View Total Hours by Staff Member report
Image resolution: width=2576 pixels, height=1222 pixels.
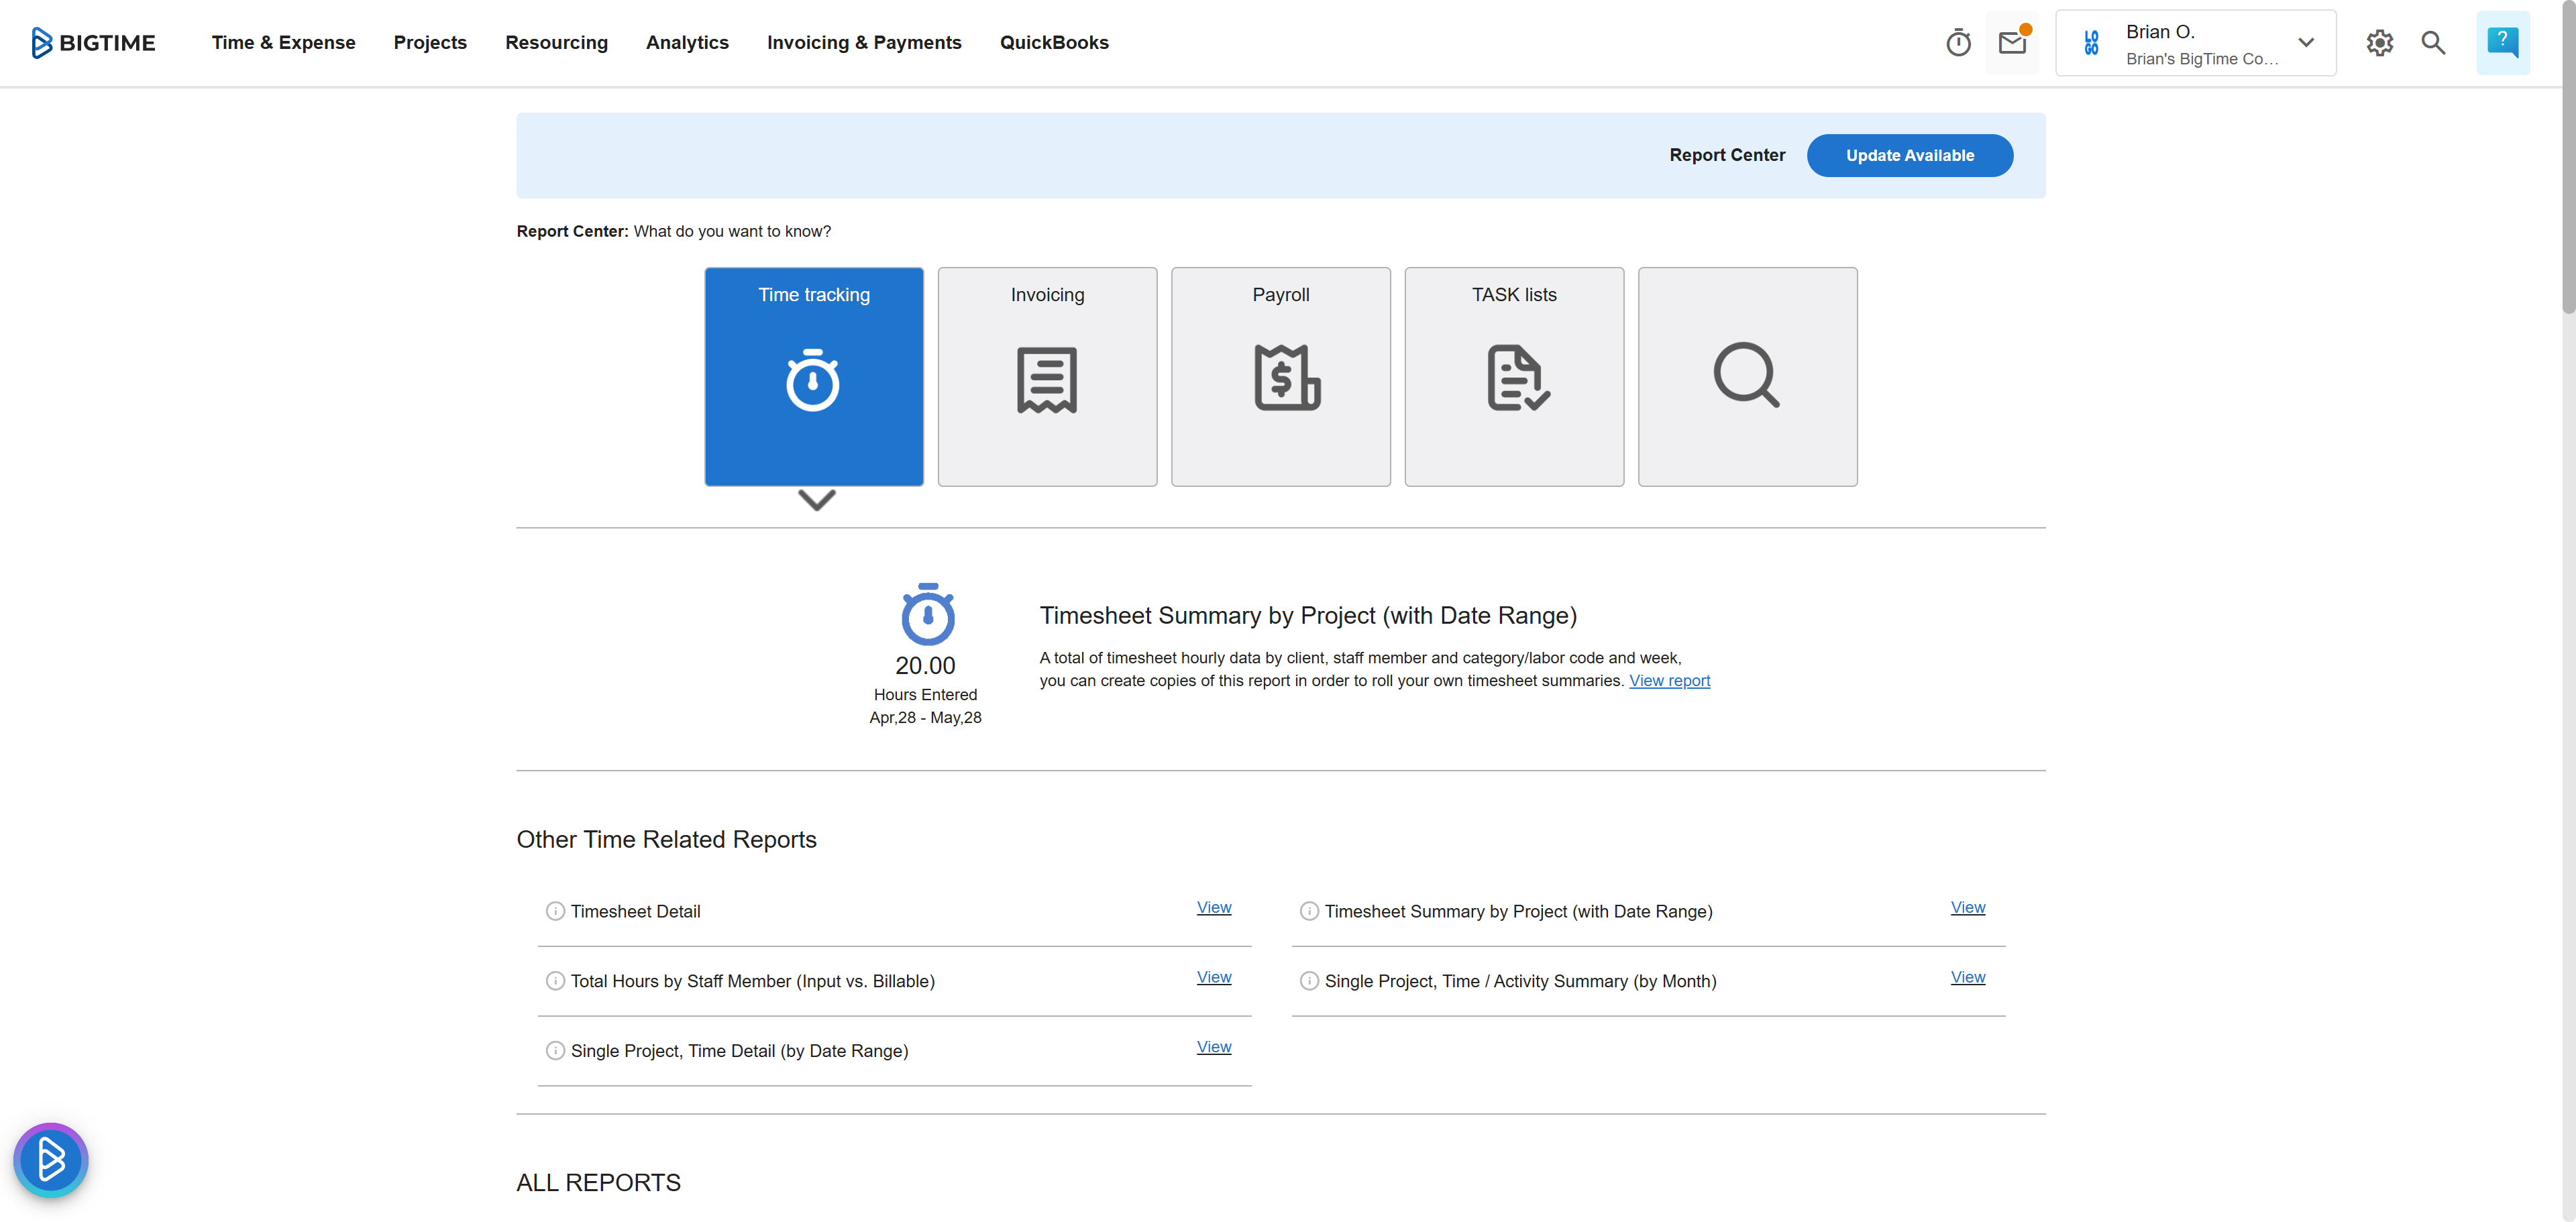coord(1214,977)
